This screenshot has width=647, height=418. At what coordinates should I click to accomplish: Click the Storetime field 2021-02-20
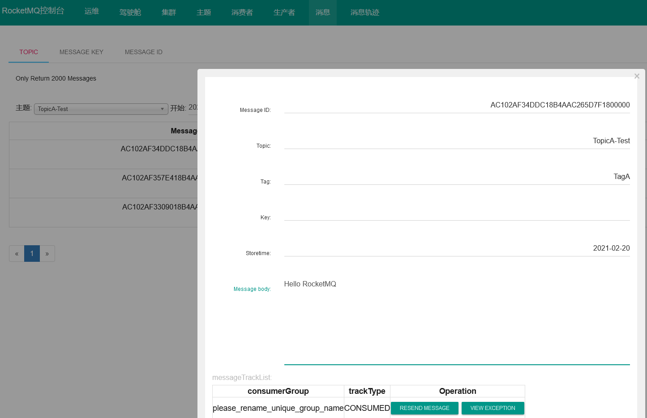click(x=457, y=248)
